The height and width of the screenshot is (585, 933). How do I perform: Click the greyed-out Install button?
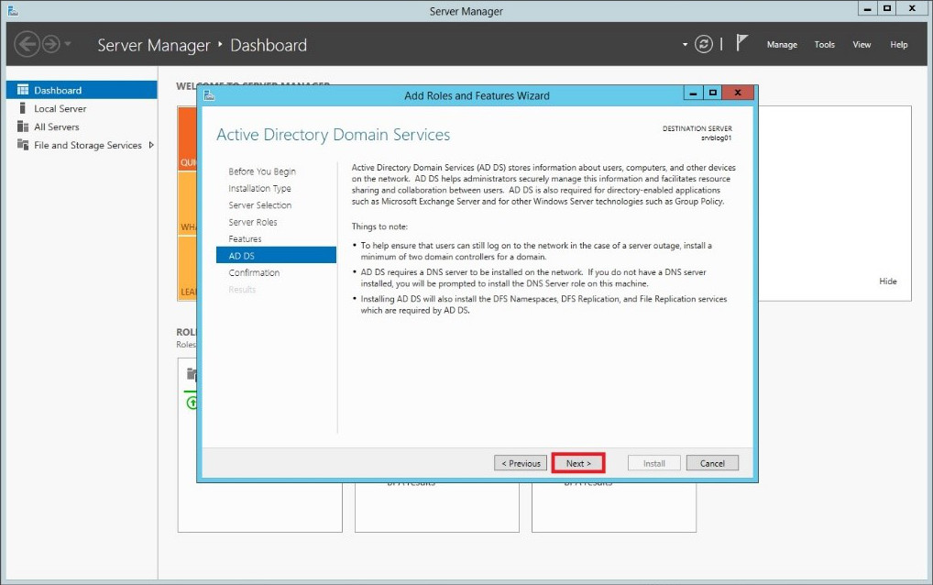[654, 463]
